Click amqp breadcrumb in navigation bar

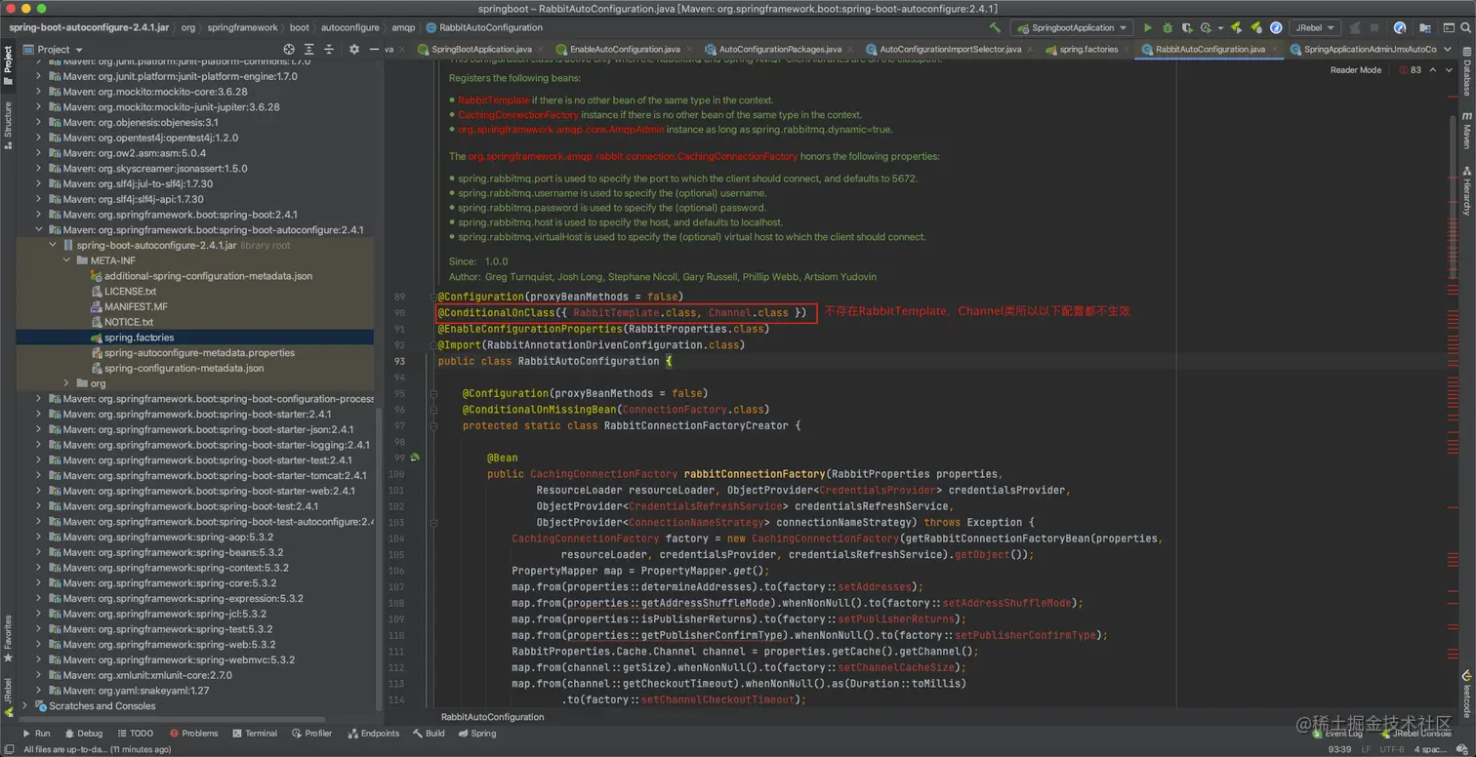click(x=402, y=28)
